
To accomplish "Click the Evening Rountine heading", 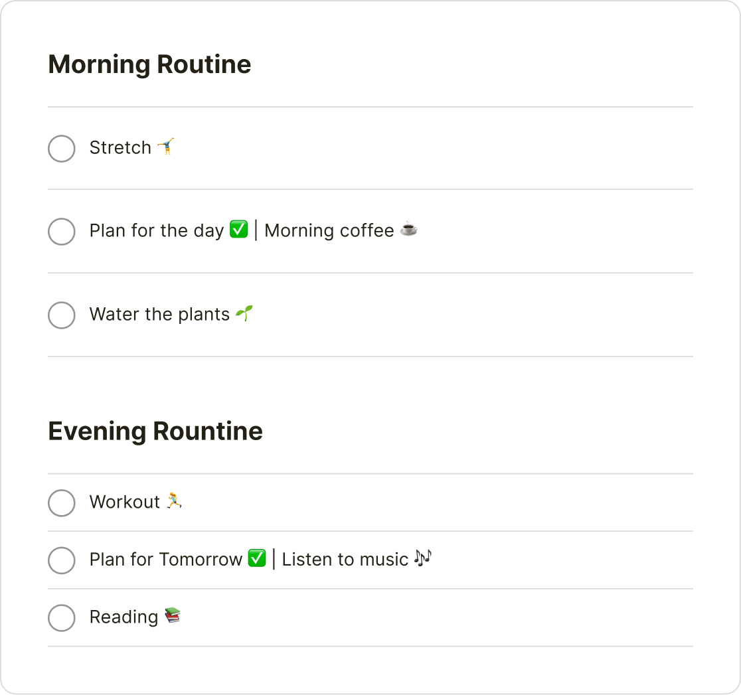I will pyautogui.click(x=155, y=431).
